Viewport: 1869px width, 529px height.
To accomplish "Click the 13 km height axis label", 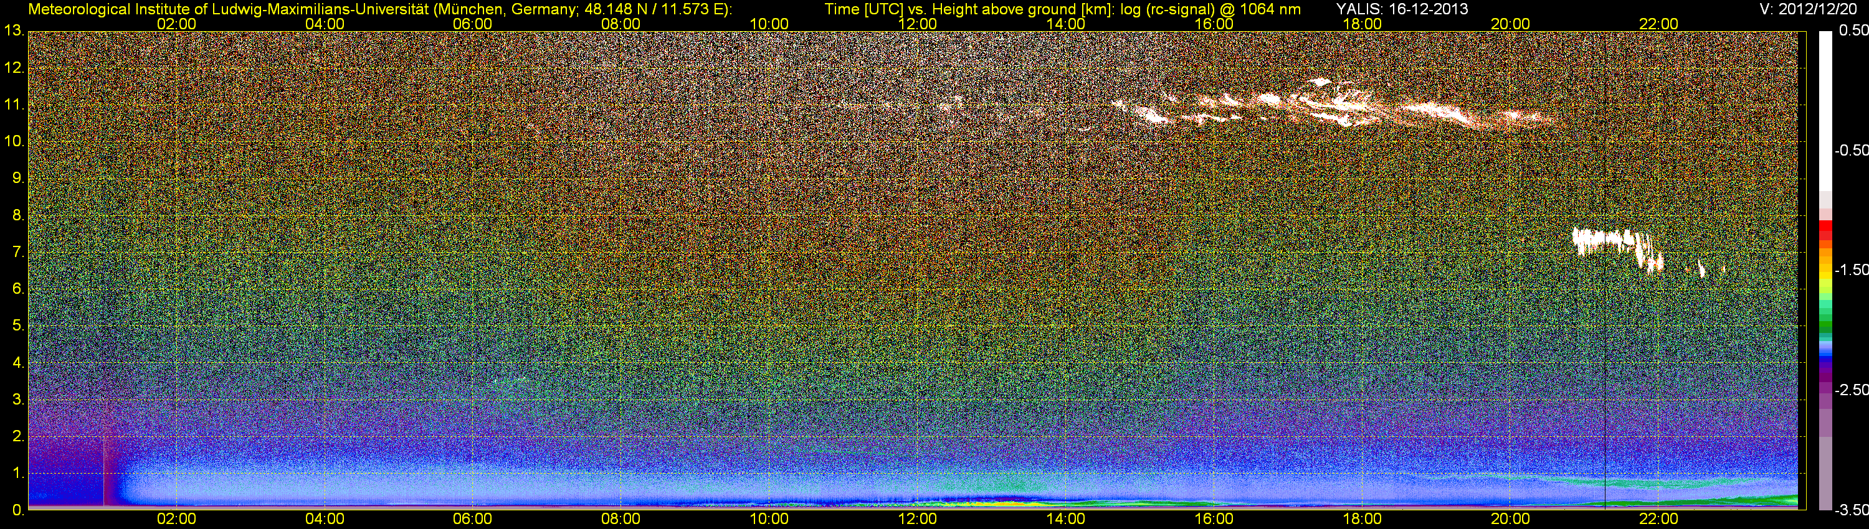I will tap(14, 31).
